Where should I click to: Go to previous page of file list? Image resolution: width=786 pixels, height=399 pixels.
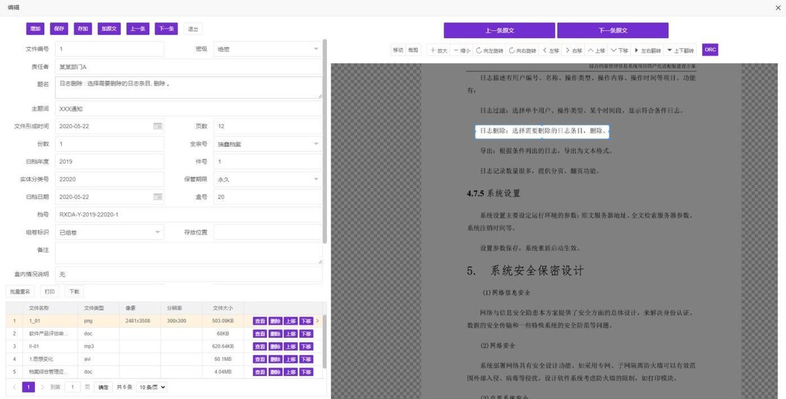pyautogui.click(x=14, y=387)
